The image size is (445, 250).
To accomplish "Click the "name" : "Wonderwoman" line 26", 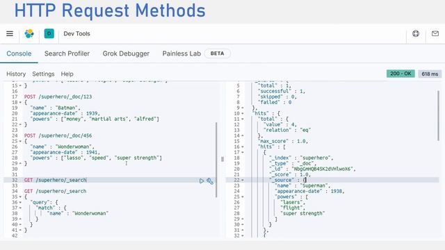I will click(x=62, y=147).
